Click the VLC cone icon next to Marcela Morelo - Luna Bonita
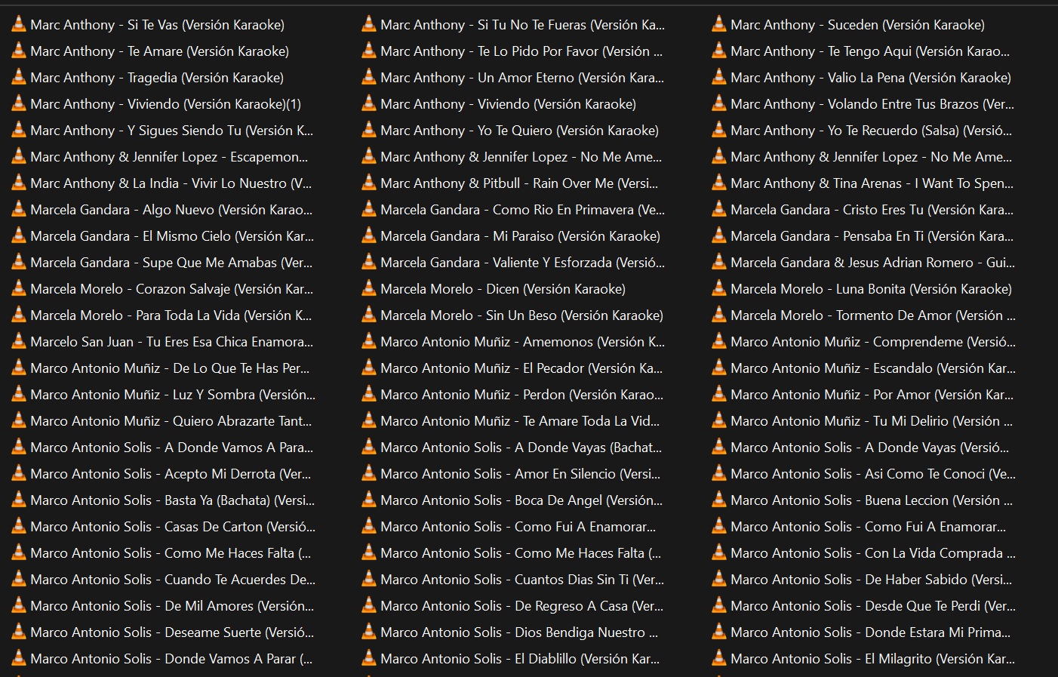 click(x=719, y=288)
